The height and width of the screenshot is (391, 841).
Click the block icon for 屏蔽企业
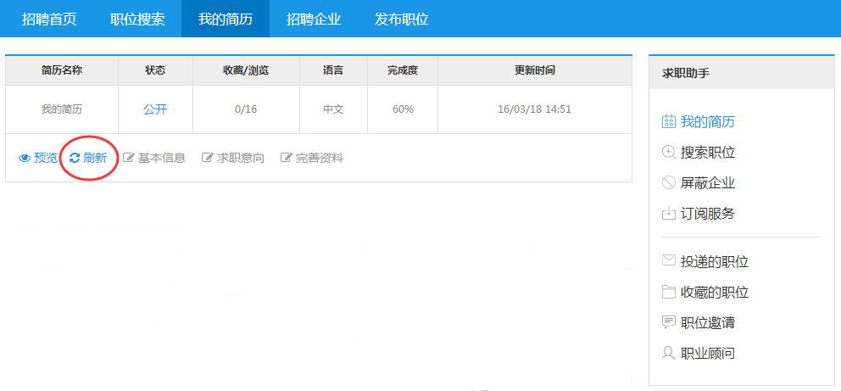pos(668,182)
